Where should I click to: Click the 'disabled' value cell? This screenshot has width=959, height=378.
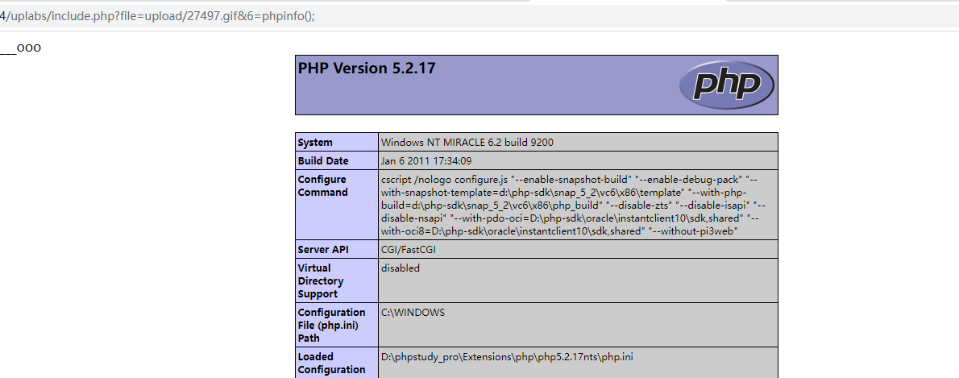[579, 280]
